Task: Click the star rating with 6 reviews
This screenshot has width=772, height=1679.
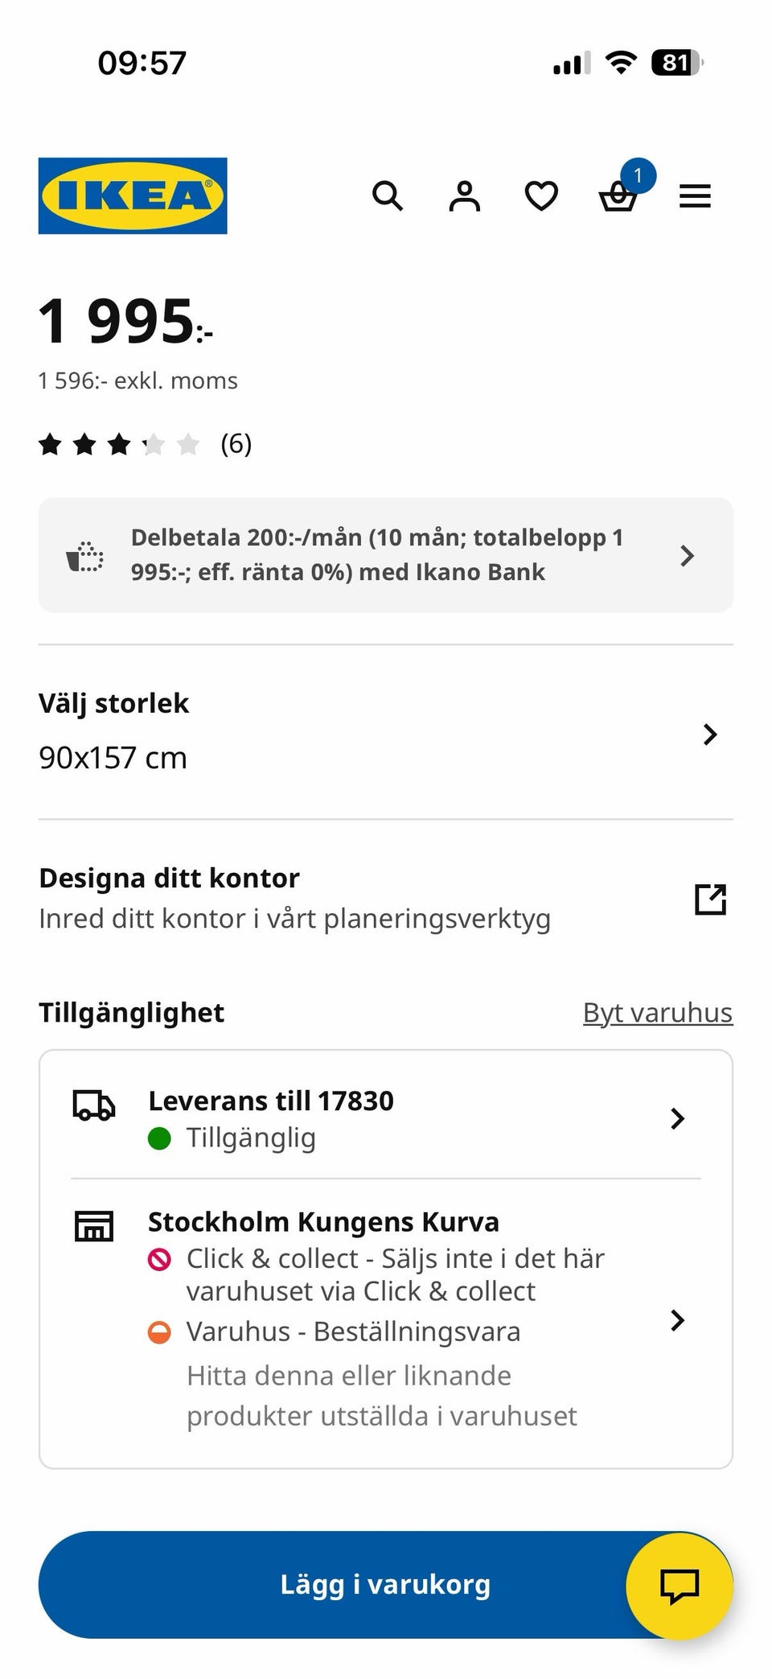Action: (145, 443)
